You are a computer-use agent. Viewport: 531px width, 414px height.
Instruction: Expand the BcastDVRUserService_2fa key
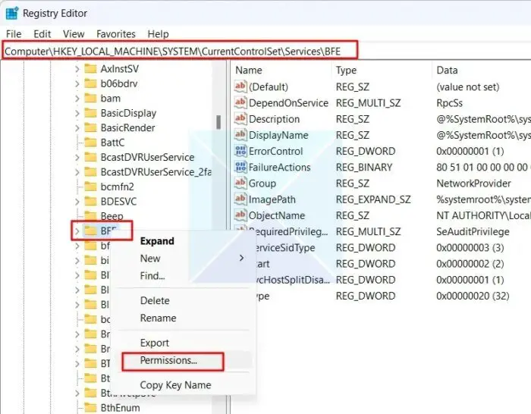[77, 172]
